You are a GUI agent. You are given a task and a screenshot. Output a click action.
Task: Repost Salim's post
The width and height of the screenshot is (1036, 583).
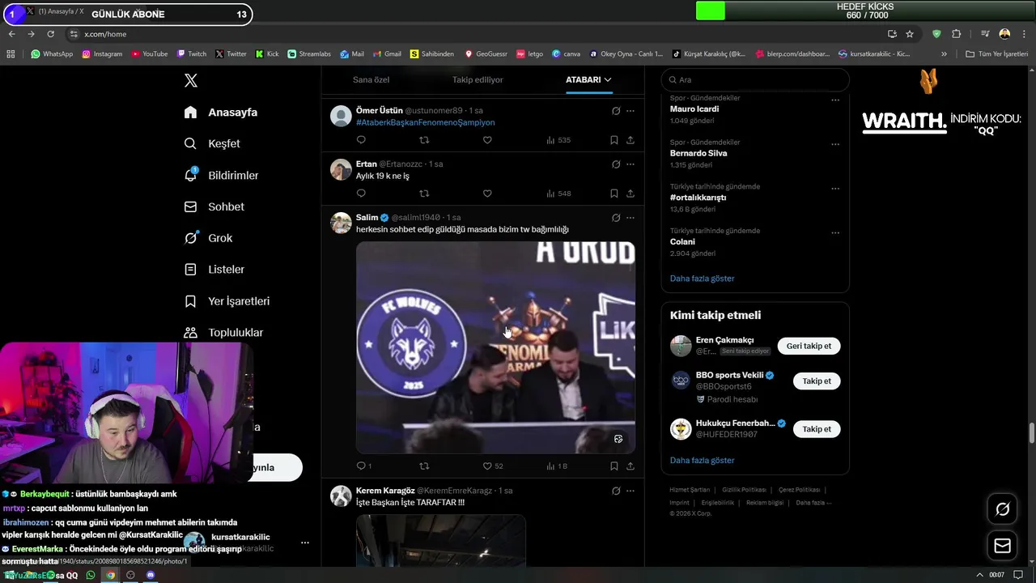click(x=424, y=466)
